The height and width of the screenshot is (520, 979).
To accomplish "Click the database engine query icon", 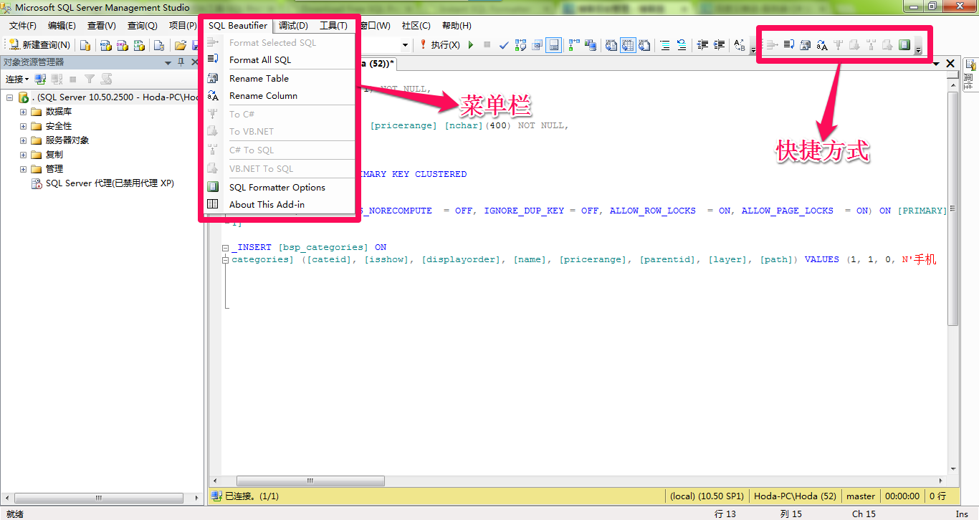I will pos(85,45).
